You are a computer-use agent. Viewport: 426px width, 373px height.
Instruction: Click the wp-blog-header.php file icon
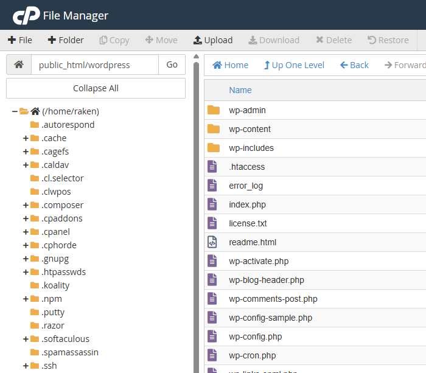click(x=212, y=280)
